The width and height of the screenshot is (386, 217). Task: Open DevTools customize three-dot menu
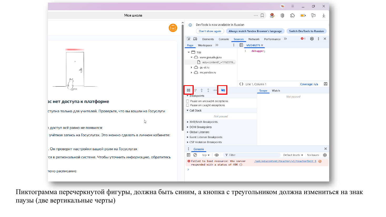(318, 39)
